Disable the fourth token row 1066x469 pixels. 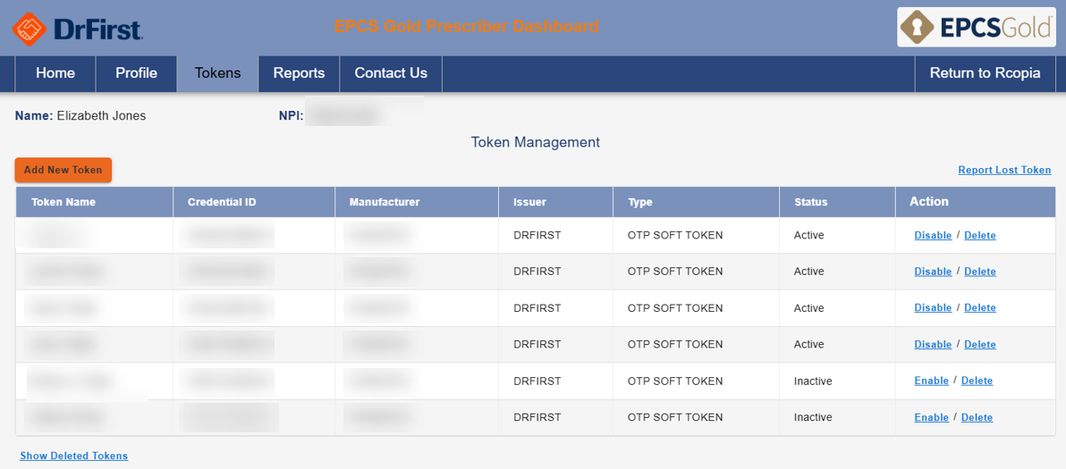(933, 345)
